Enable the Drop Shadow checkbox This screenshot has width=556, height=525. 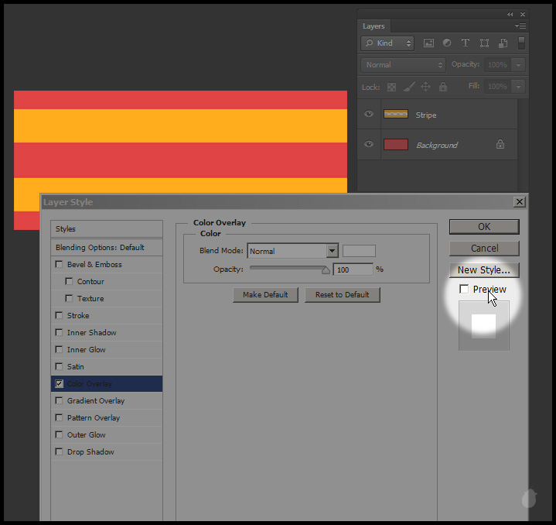click(60, 452)
